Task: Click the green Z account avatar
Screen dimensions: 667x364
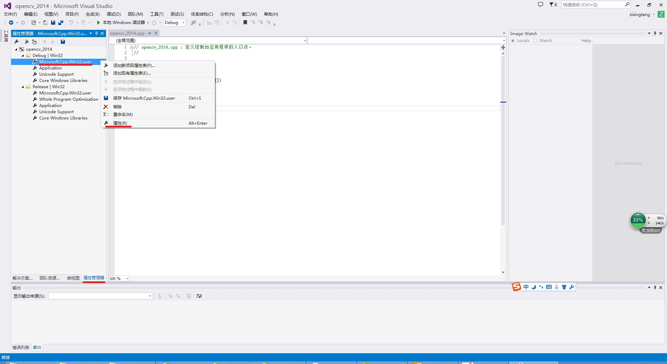Action: pyautogui.click(x=661, y=14)
